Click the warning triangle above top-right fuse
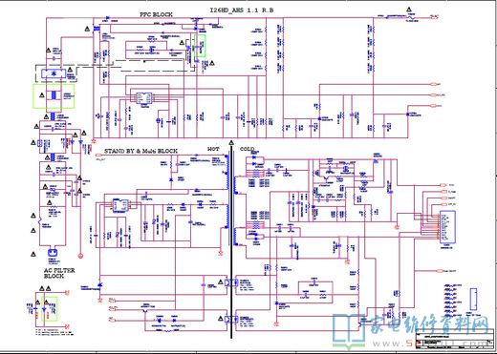Viewport: 497px width, 354px height. coord(409,10)
